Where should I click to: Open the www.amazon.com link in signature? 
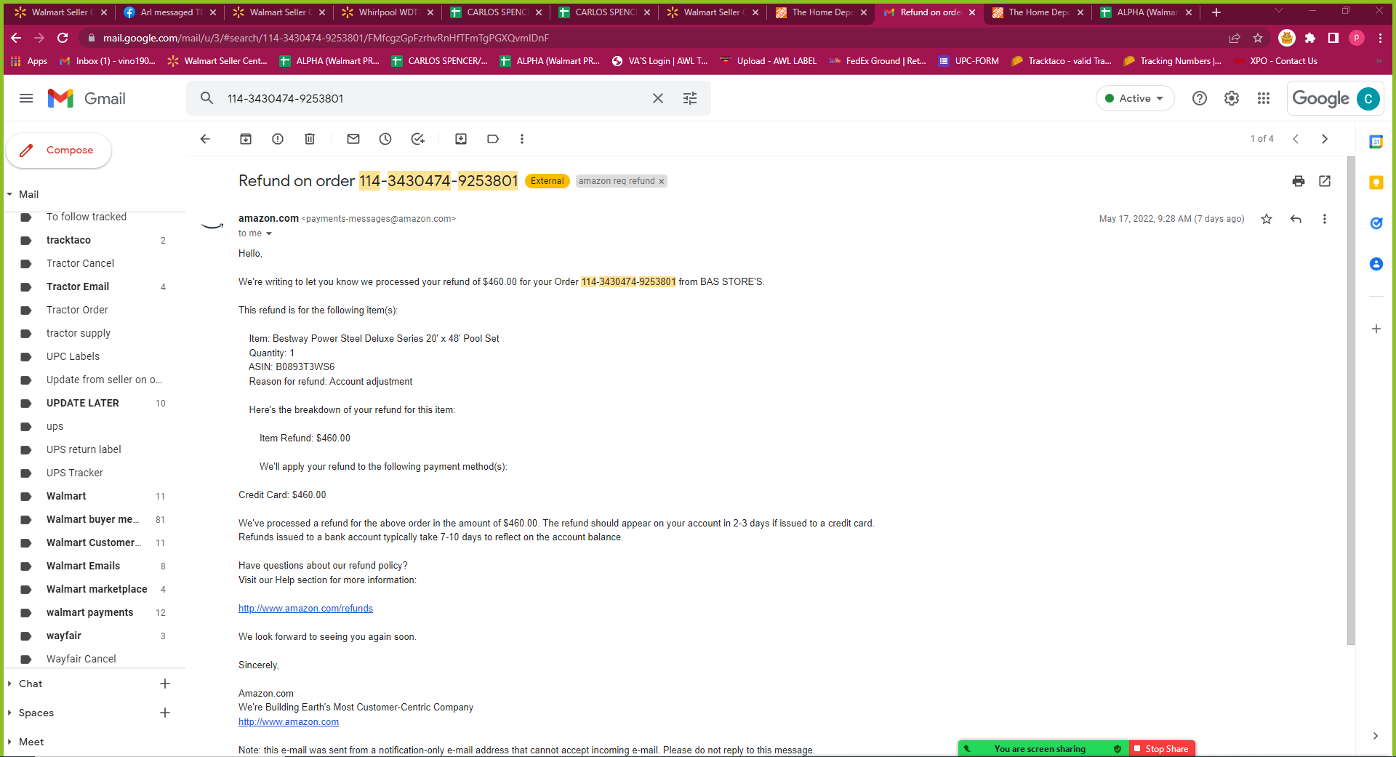(289, 722)
